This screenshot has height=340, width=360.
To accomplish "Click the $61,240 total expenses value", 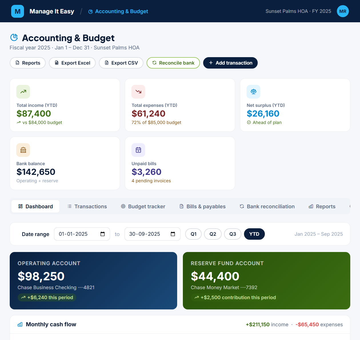I will [149, 113].
